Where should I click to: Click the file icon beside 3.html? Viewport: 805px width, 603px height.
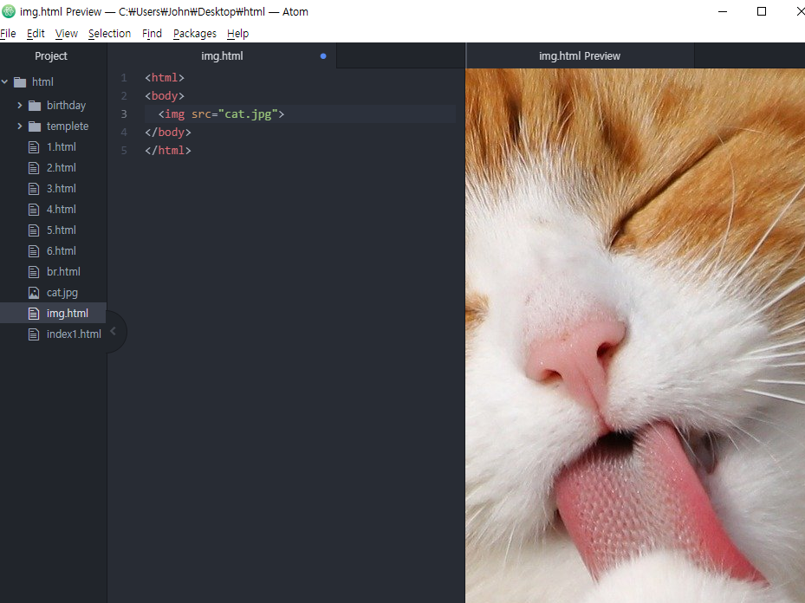34,189
